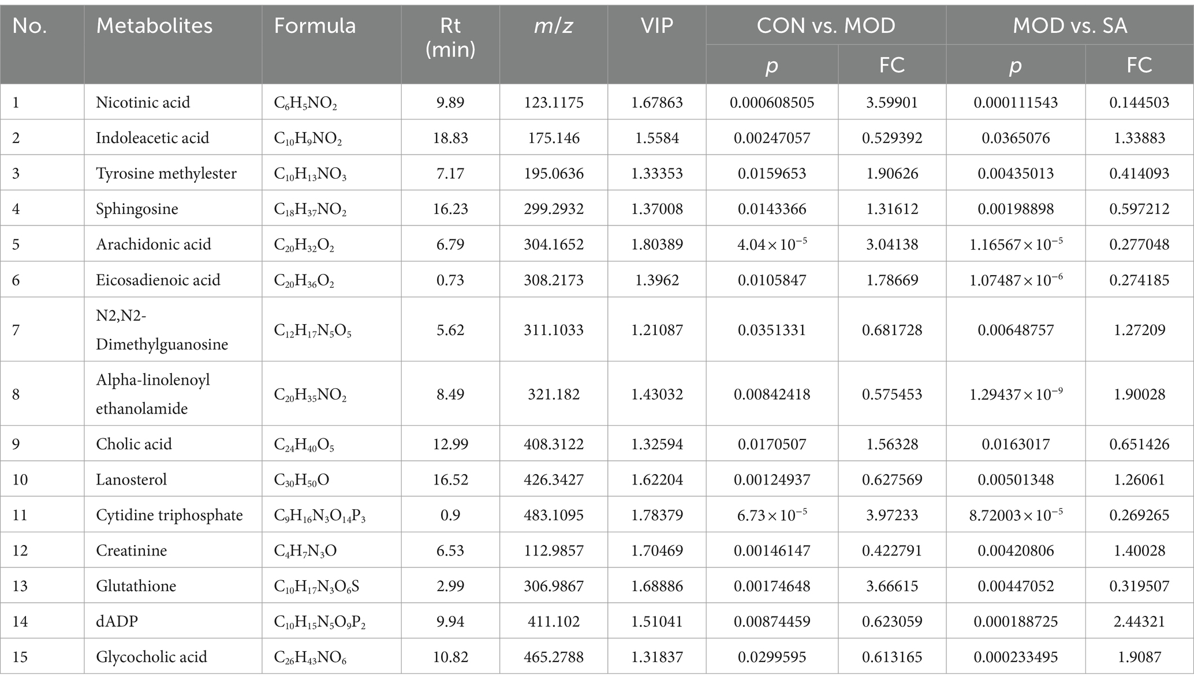Click the Metabolites column header
1194x684 pixels.
[x=154, y=26]
